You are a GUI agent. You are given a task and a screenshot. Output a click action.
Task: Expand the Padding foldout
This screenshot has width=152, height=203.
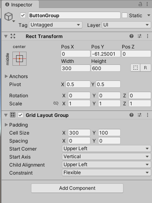[6, 125]
